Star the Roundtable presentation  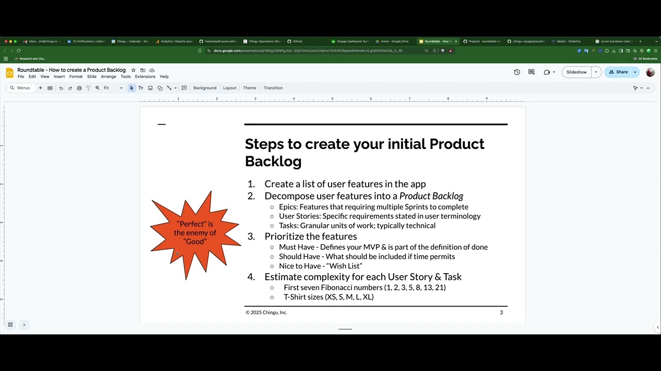133,70
